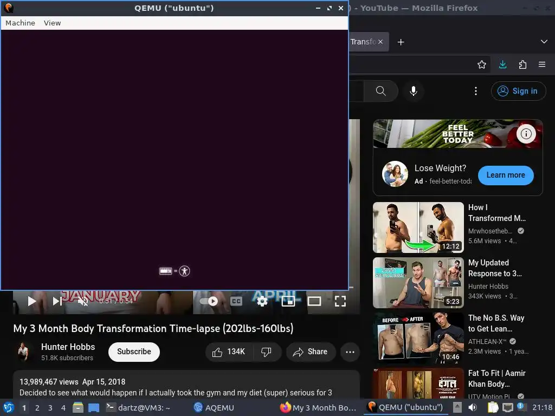Screen dimensions: 555x416
Task: Open the clipboard manager tray icon
Action: (493, 407)
